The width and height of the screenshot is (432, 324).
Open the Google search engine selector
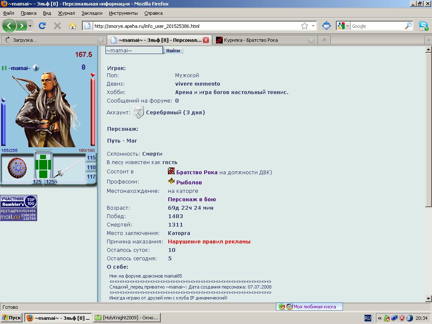point(343,26)
